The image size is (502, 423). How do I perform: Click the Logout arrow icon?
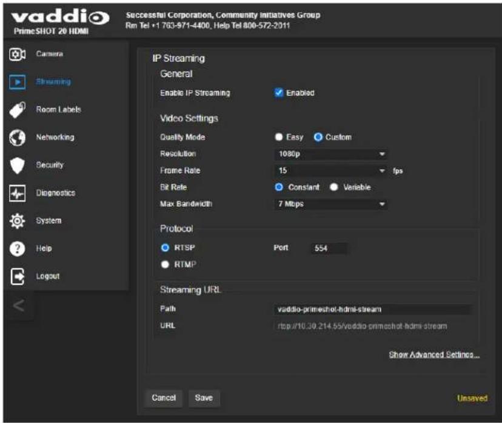pyautogui.click(x=18, y=276)
